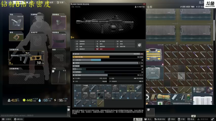Select the magnifier search-item action
This screenshot has width=216, height=121.
pos(105,47)
